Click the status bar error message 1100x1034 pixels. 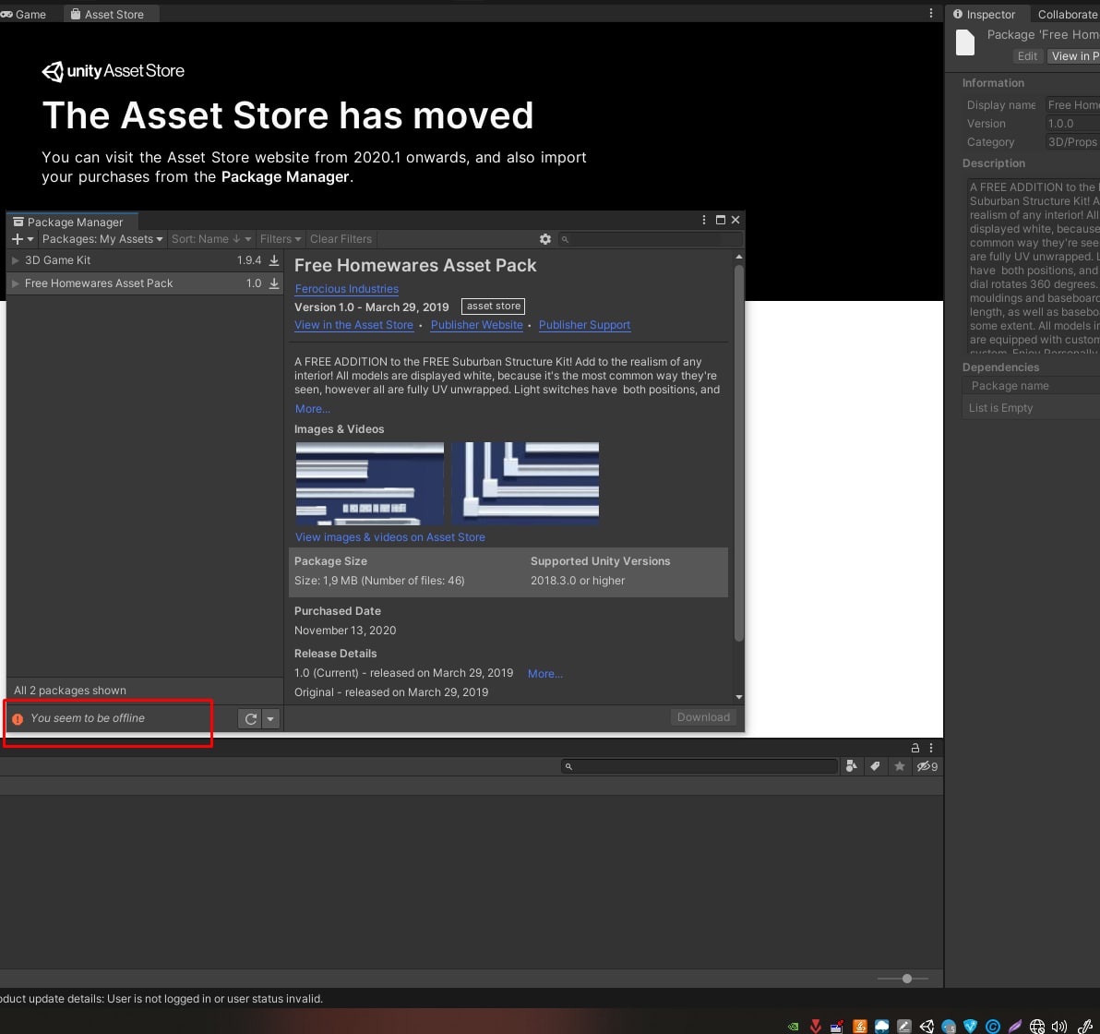[161, 999]
